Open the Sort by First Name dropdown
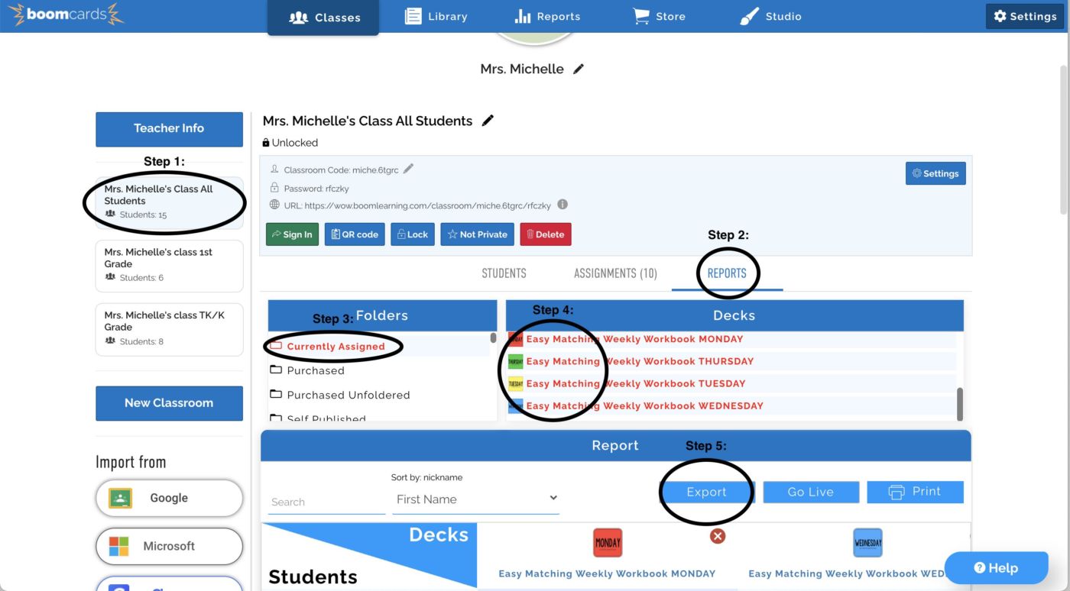The height and width of the screenshot is (591, 1070). click(x=475, y=497)
